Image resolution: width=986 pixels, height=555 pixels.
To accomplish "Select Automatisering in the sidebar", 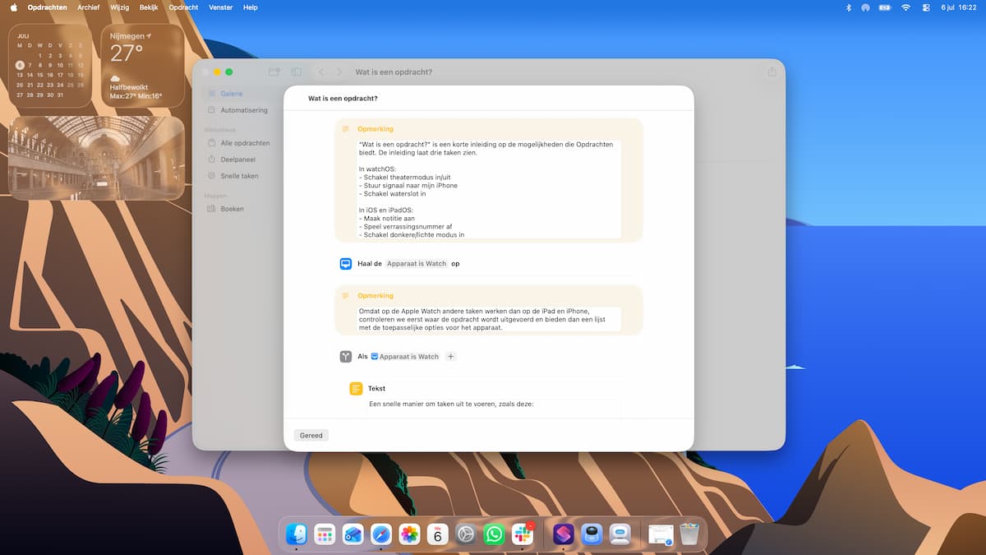I will coord(238,110).
